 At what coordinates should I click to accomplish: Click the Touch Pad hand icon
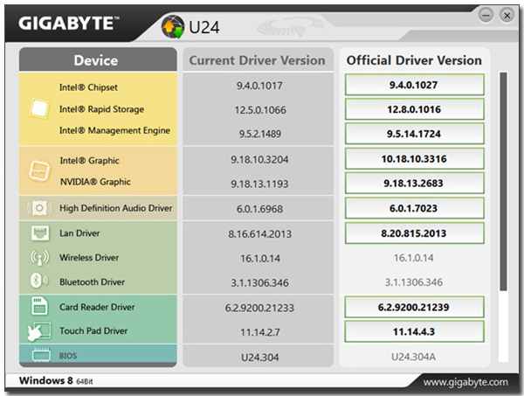(39, 331)
